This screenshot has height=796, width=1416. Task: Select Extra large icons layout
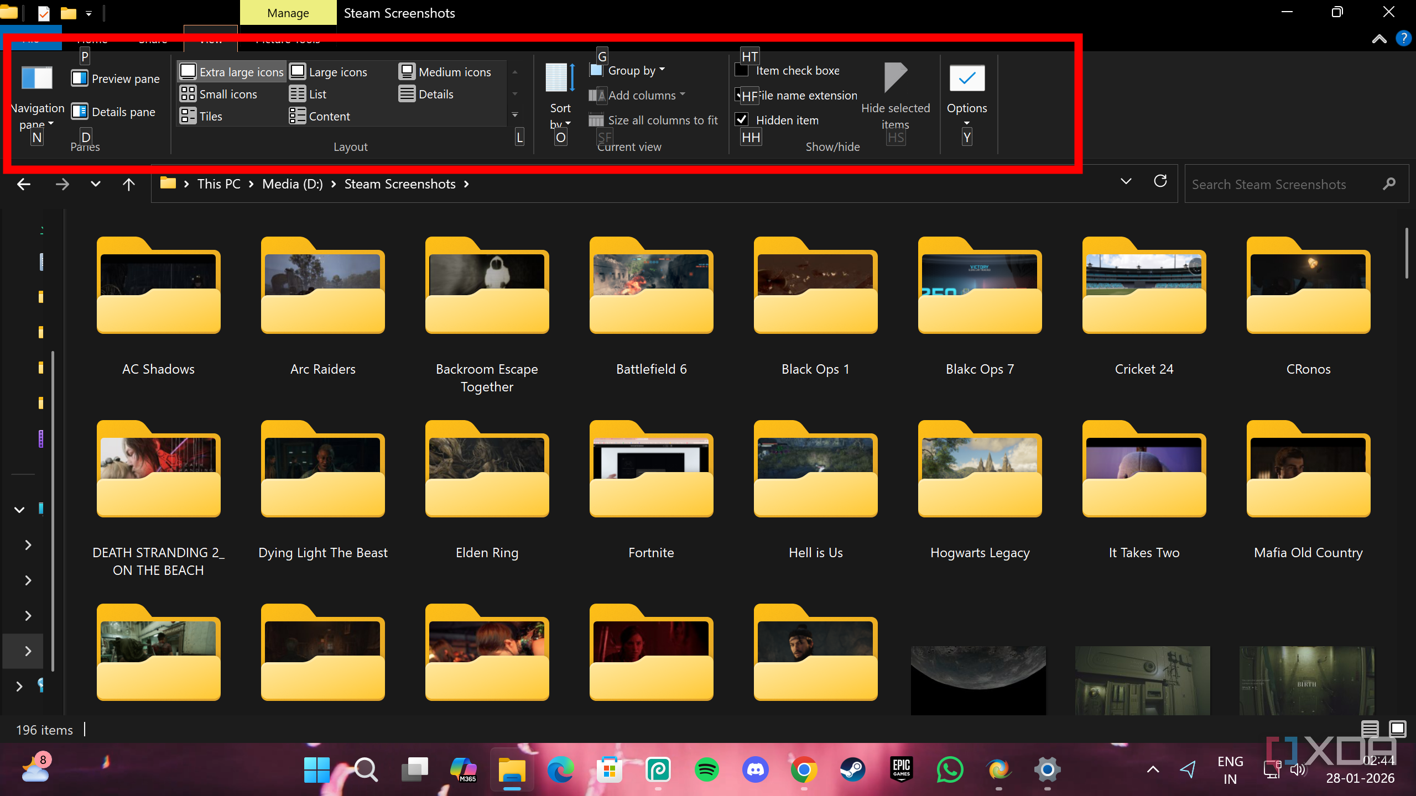(232, 72)
